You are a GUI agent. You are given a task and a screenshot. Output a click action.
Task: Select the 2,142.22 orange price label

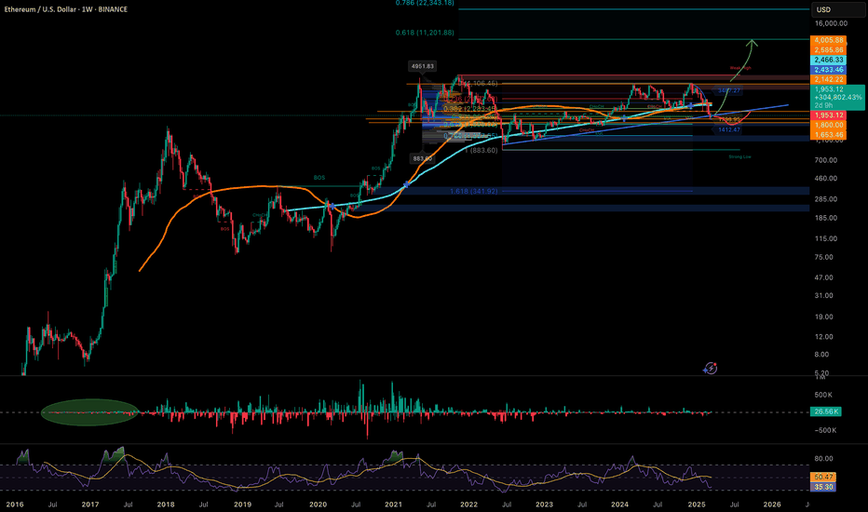829,80
